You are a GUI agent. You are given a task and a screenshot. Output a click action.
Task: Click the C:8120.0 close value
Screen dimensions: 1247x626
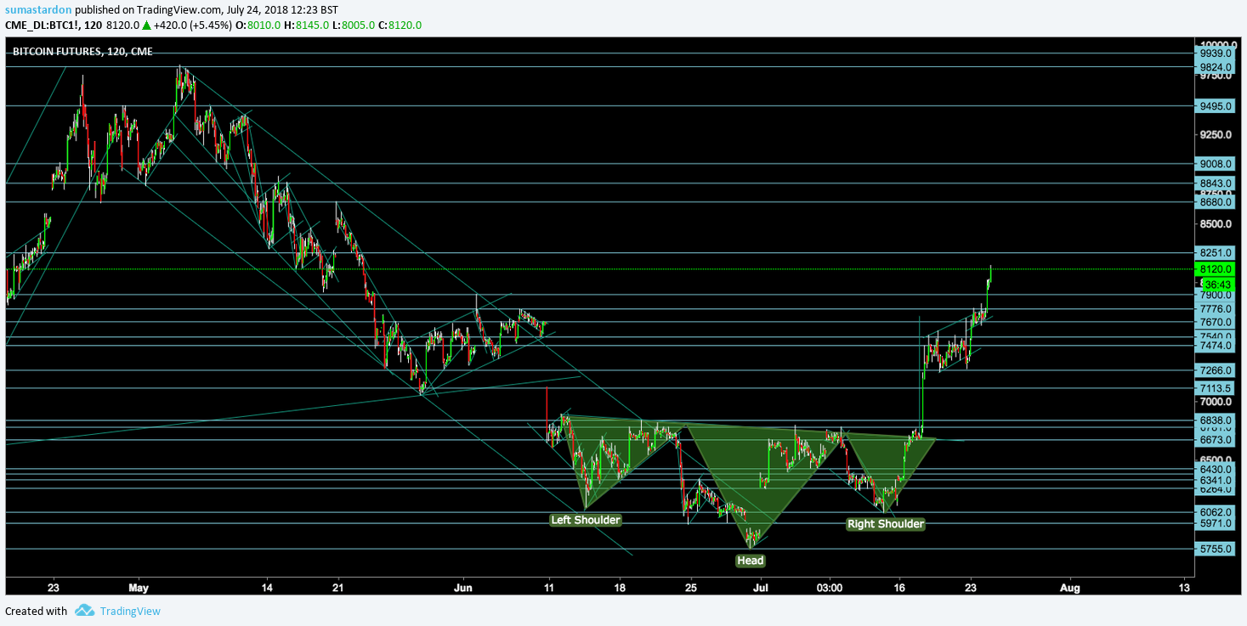pos(399,25)
